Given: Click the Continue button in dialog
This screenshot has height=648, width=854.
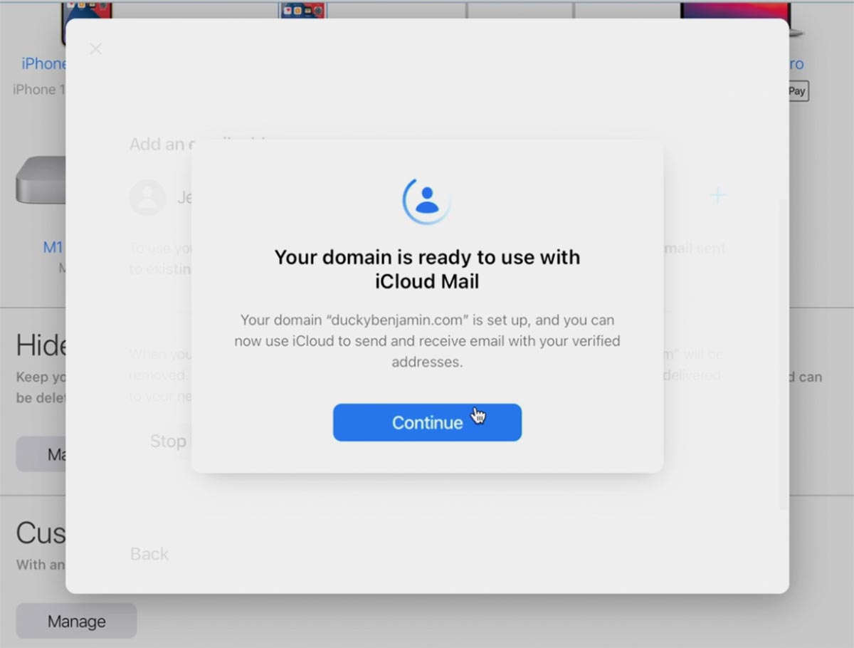Looking at the screenshot, I should [x=427, y=422].
